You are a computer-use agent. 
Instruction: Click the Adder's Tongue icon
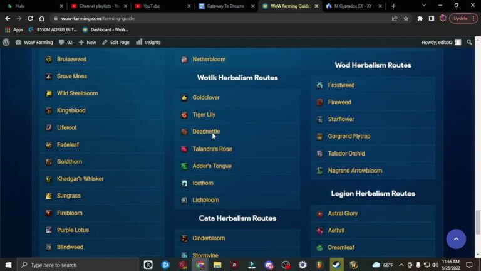coord(184,166)
